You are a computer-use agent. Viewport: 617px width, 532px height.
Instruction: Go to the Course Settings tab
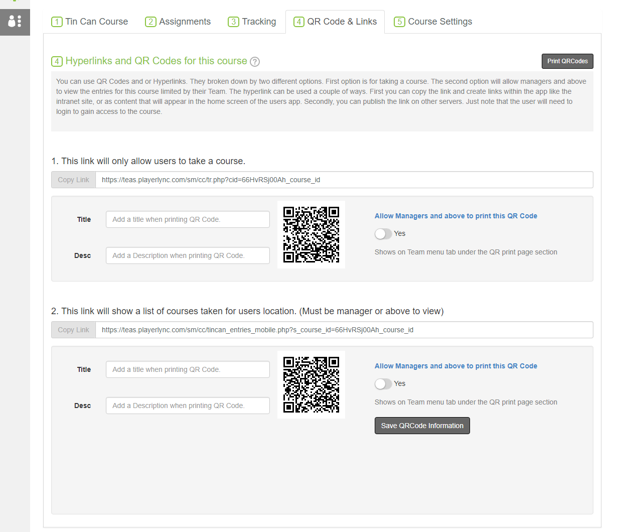tap(433, 22)
